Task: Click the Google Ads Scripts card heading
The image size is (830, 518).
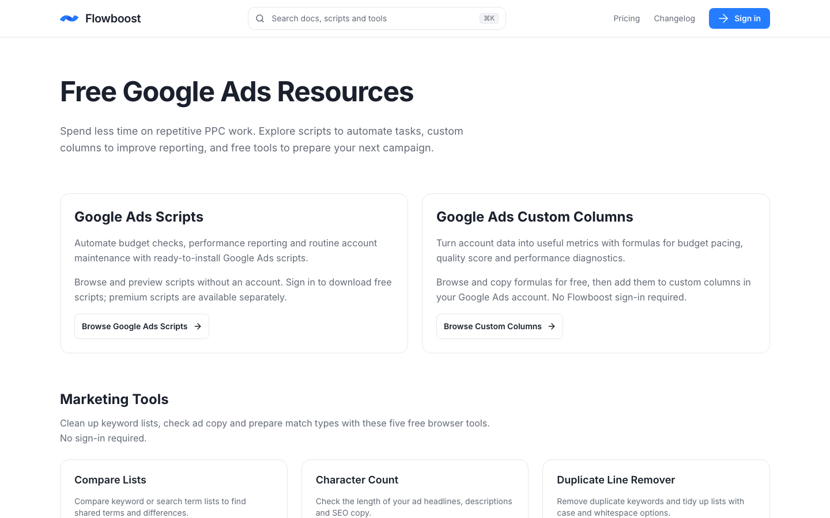Action: (x=139, y=217)
